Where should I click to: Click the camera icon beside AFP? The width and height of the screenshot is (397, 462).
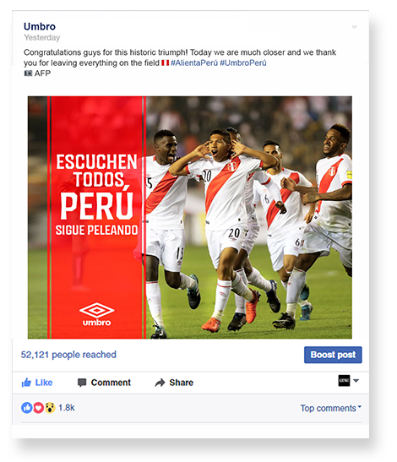point(28,73)
